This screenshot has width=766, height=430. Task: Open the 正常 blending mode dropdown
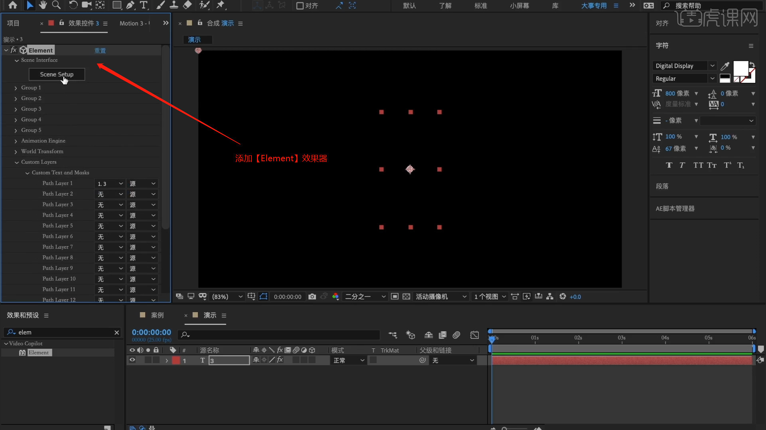click(x=349, y=360)
